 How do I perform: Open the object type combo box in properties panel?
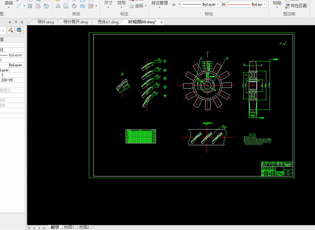pos(3,31)
